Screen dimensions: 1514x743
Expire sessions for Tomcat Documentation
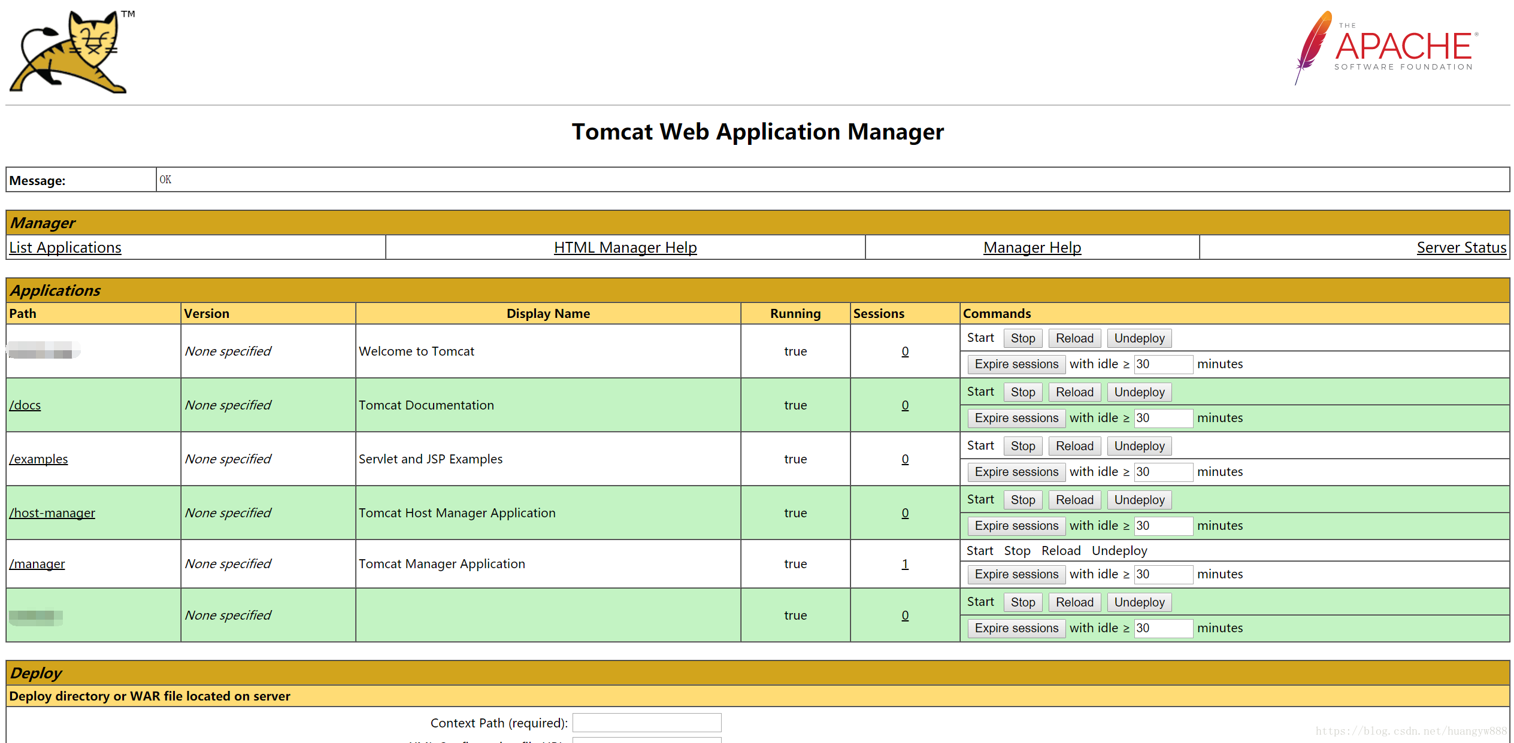pos(1016,418)
